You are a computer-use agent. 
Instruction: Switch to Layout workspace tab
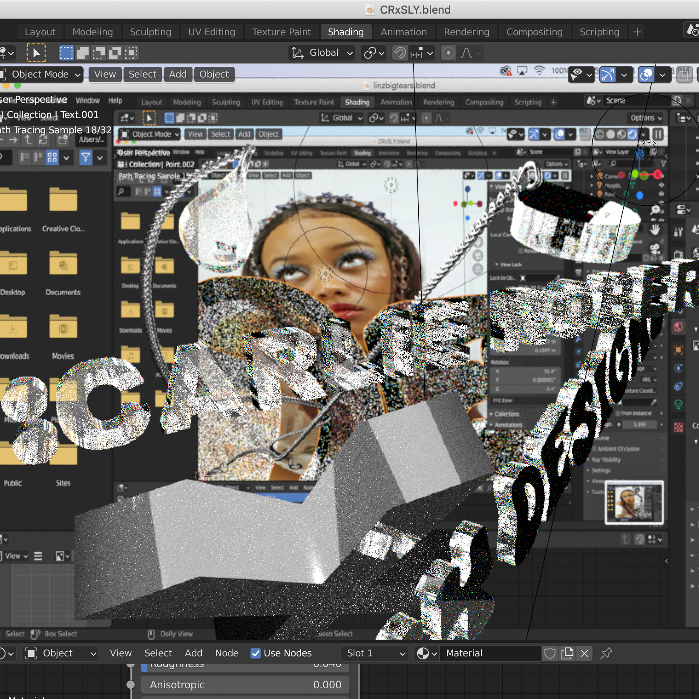tap(40, 32)
